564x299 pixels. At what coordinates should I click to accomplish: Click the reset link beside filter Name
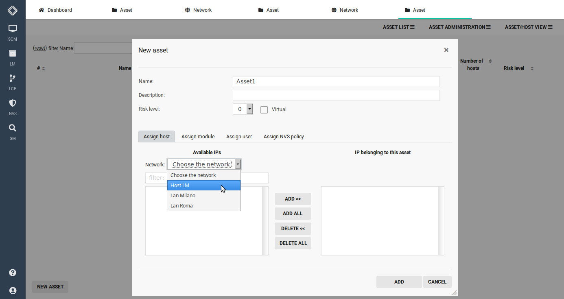pyautogui.click(x=39, y=48)
